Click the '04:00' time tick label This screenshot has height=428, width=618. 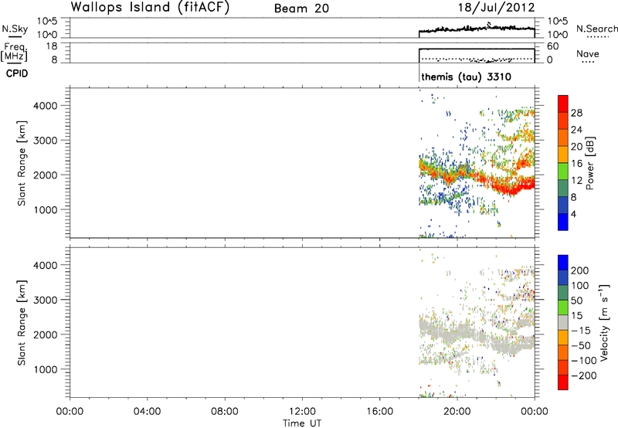coord(147,412)
